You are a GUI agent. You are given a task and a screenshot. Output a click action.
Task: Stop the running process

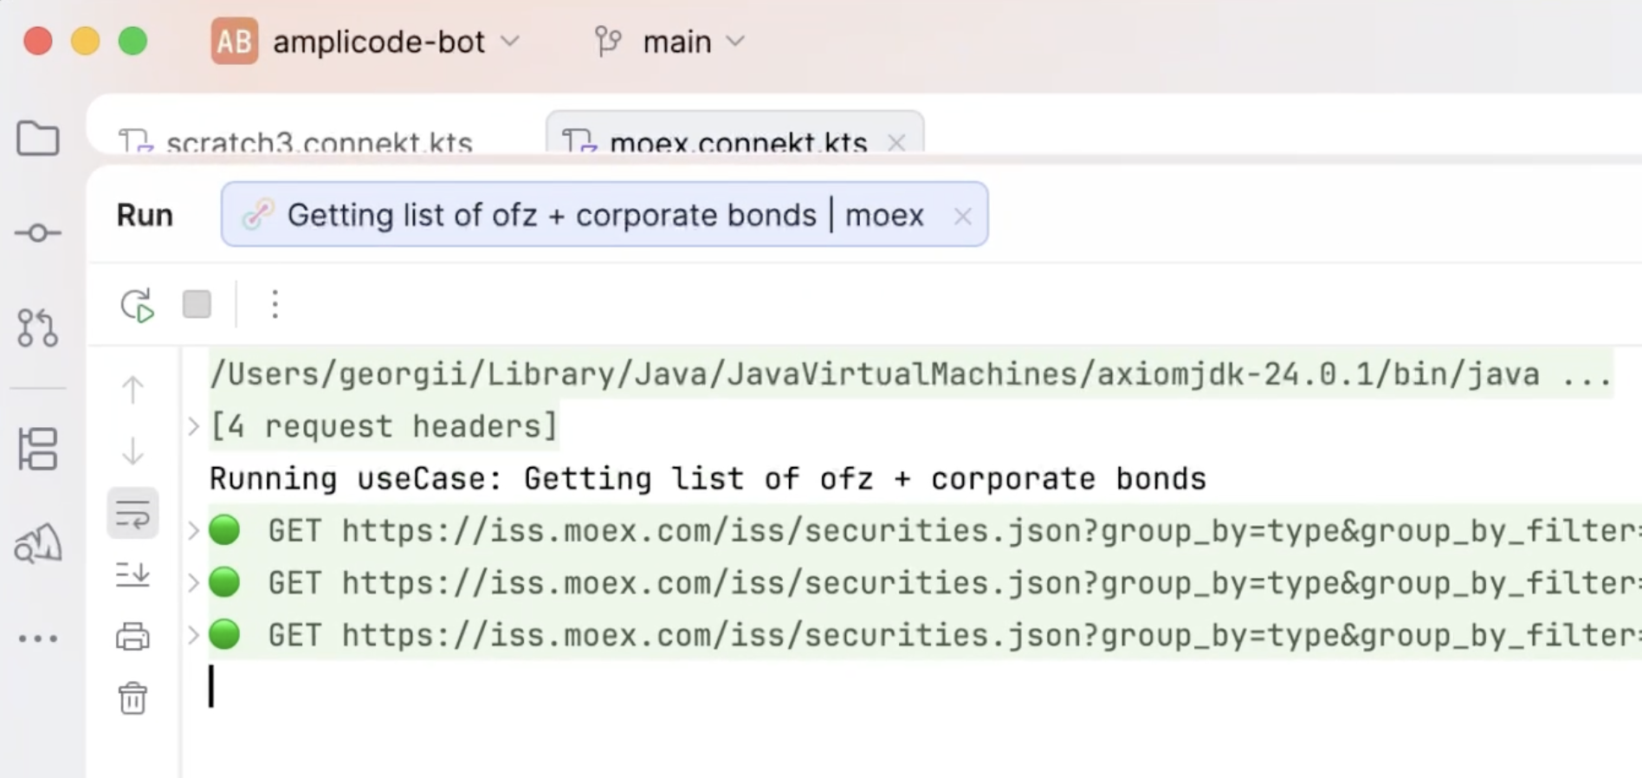[x=197, y=305]
